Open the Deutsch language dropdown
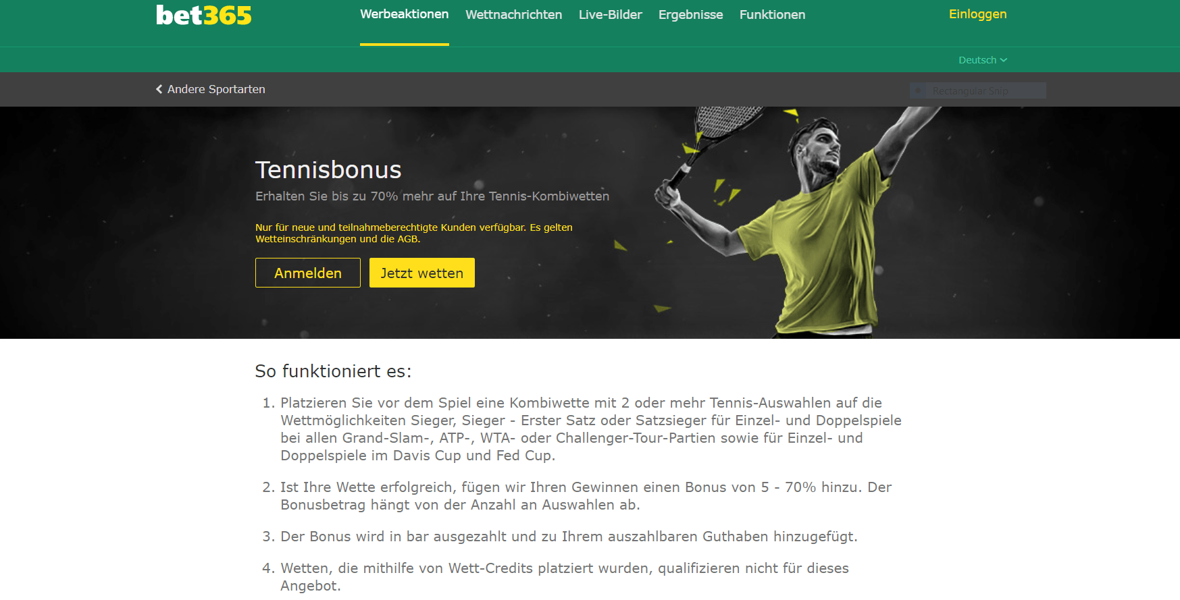Screen dimensions: 1180x600 coord(983,60)
